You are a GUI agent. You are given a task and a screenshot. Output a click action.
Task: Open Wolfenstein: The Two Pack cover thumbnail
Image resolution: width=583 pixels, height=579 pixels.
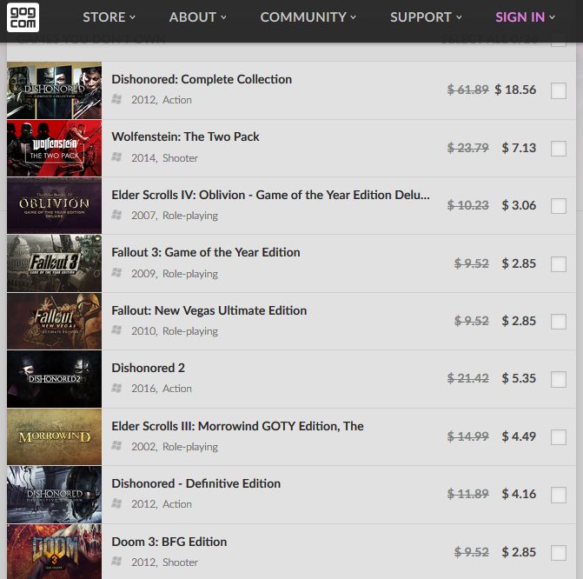click(x=54, y=148)
